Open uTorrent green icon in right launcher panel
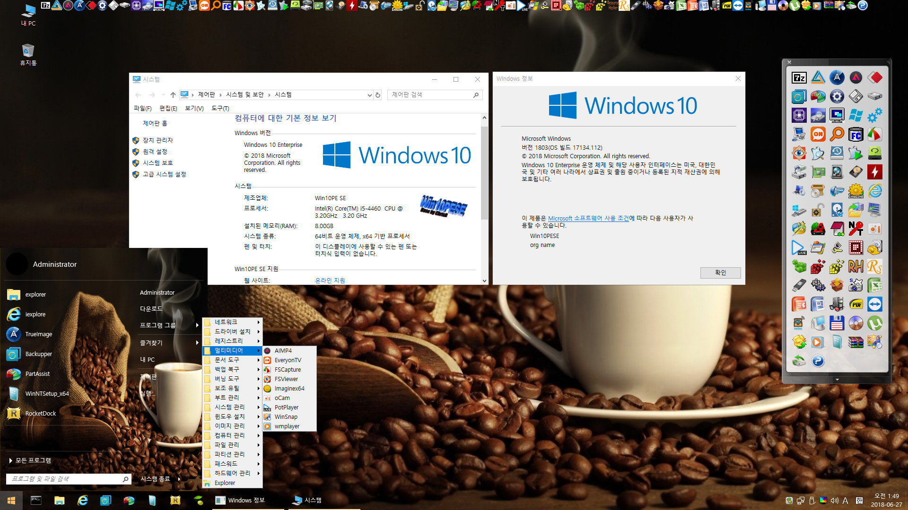 (874, 323)
